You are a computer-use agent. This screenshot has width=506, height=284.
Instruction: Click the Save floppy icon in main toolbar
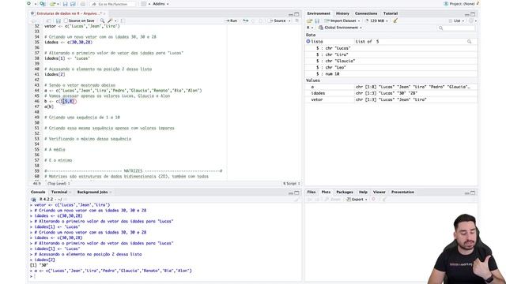[x=65, y=4]
